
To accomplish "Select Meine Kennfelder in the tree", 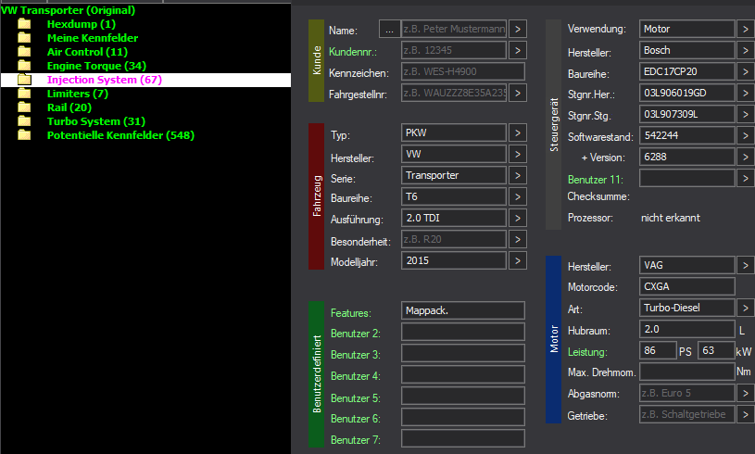I will coord(93,38).
